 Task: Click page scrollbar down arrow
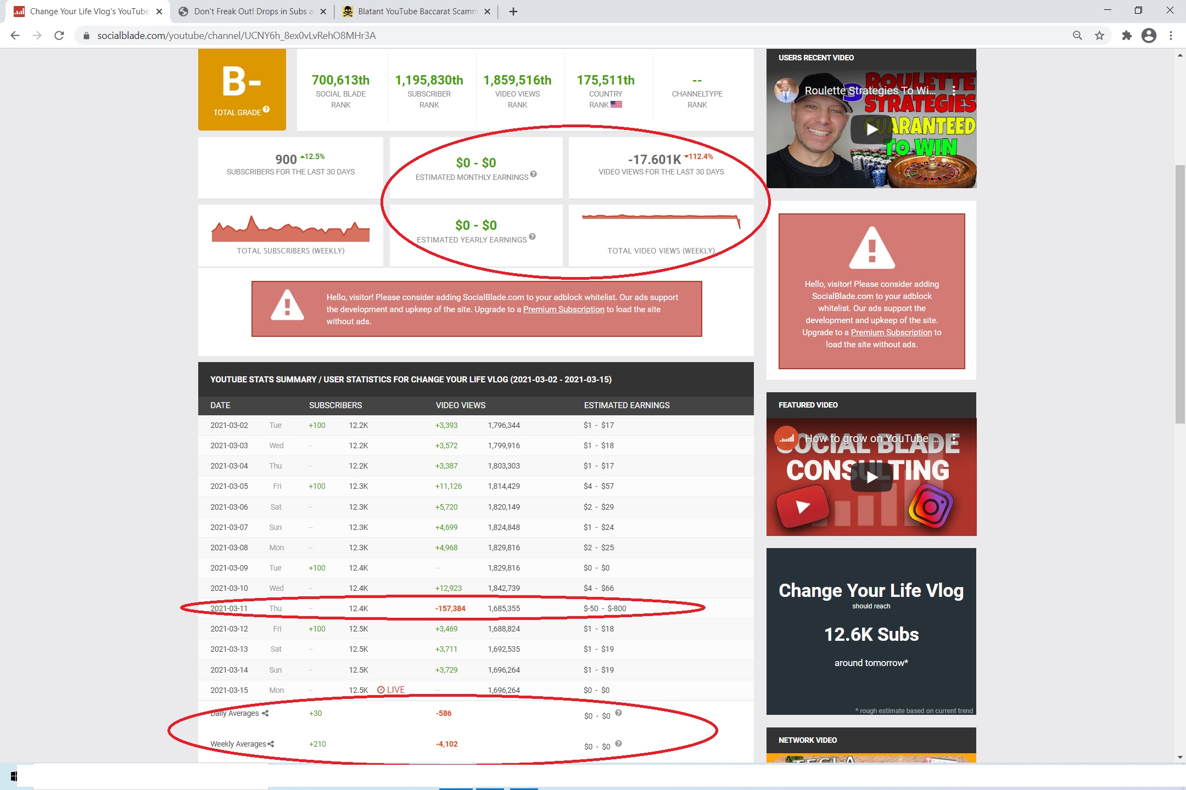[1180, 757]
